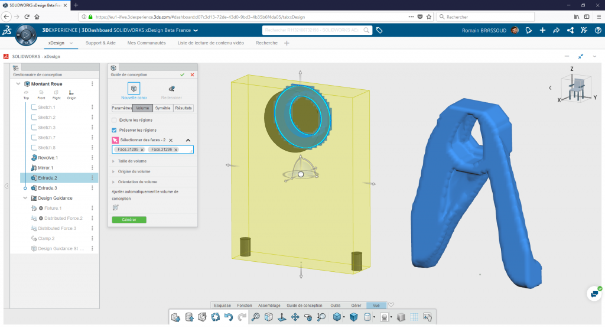The image size is (605, 328).
Task: Click the Front plane icon
Action: pos(41,93)
